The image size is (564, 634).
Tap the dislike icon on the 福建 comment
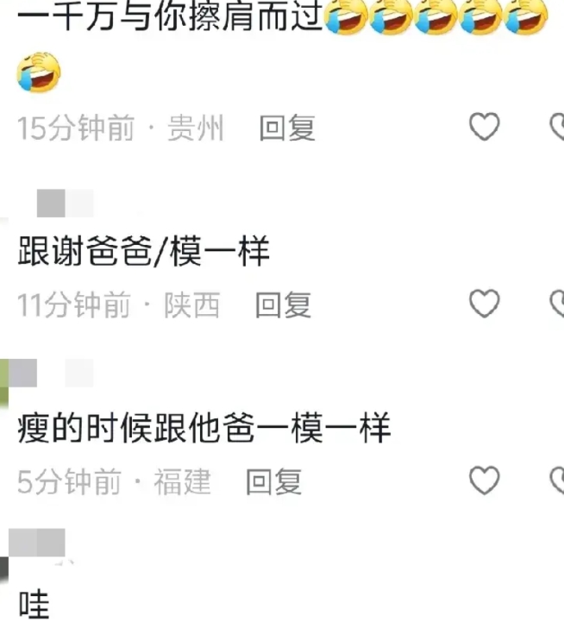[x=557, y=480]
